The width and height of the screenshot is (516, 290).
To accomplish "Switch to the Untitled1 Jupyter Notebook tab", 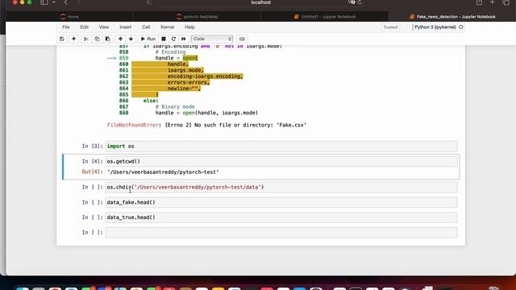I will point(324,16).
